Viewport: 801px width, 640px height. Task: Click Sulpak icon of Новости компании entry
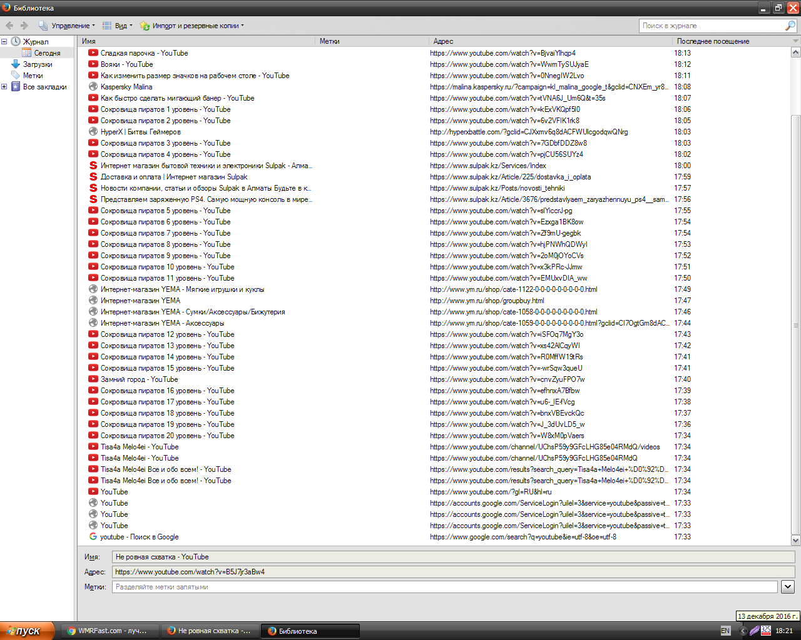point(93,188)
